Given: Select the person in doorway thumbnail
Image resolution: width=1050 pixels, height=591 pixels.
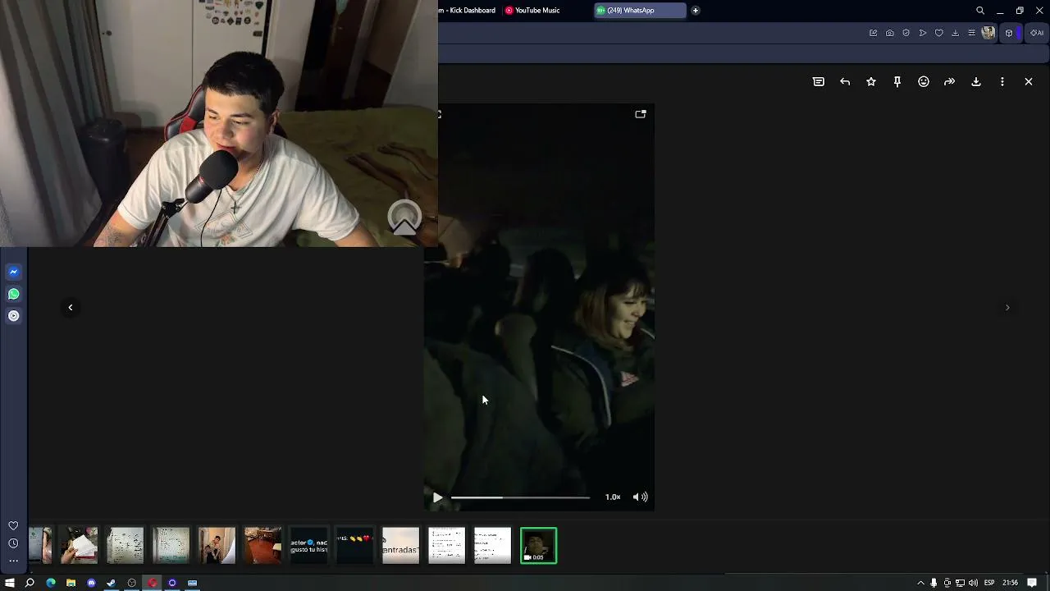Looking at the screenshot, I should (217, 546).
